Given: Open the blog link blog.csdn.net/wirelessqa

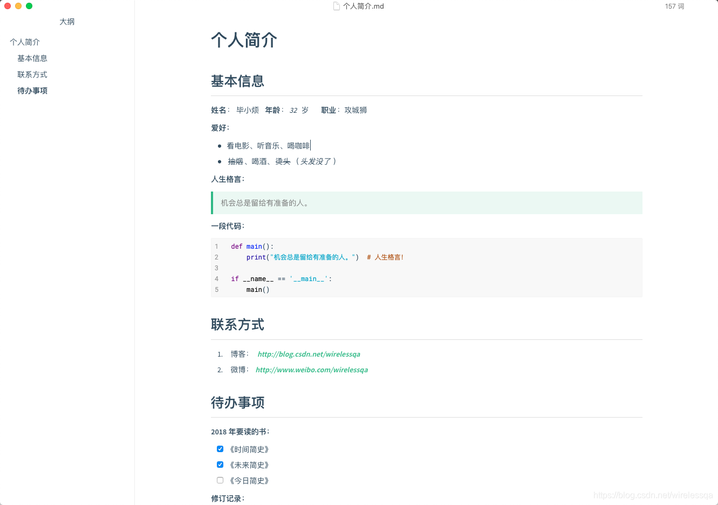Looking at the screenshot, I should tap(308, 354).
